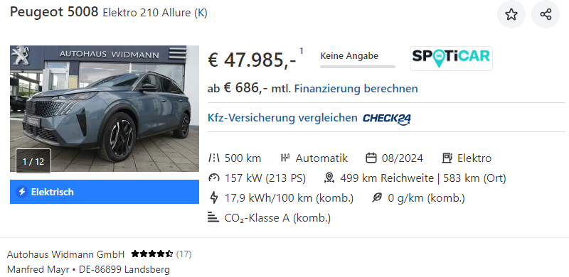Click the range icon beside 499 km Reichweite
Viewport: 569px width, 277px height.
tap(329, 178)
